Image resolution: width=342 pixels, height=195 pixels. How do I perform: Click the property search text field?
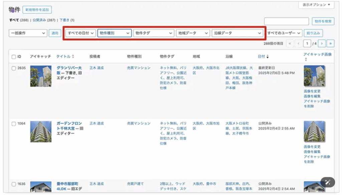click(286, 21)
